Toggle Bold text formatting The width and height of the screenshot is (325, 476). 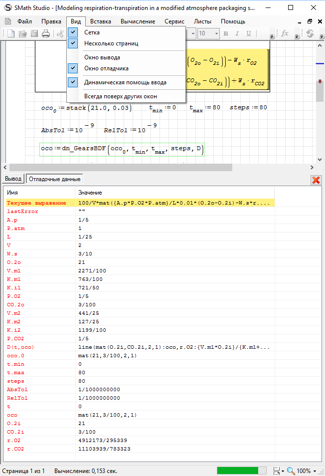pos(225,33)
